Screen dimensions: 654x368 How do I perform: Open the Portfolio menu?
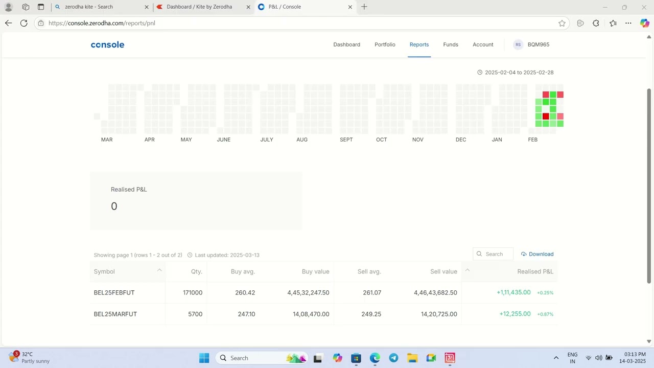coord(385,44)
